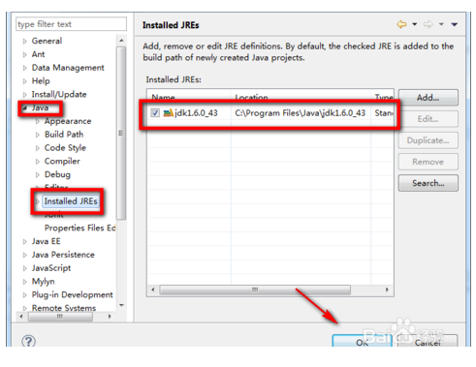Click the tree vertical scrollbar up arrow
Screen dimensions: 476x367
pyautogui.click(x=121, y=41)
